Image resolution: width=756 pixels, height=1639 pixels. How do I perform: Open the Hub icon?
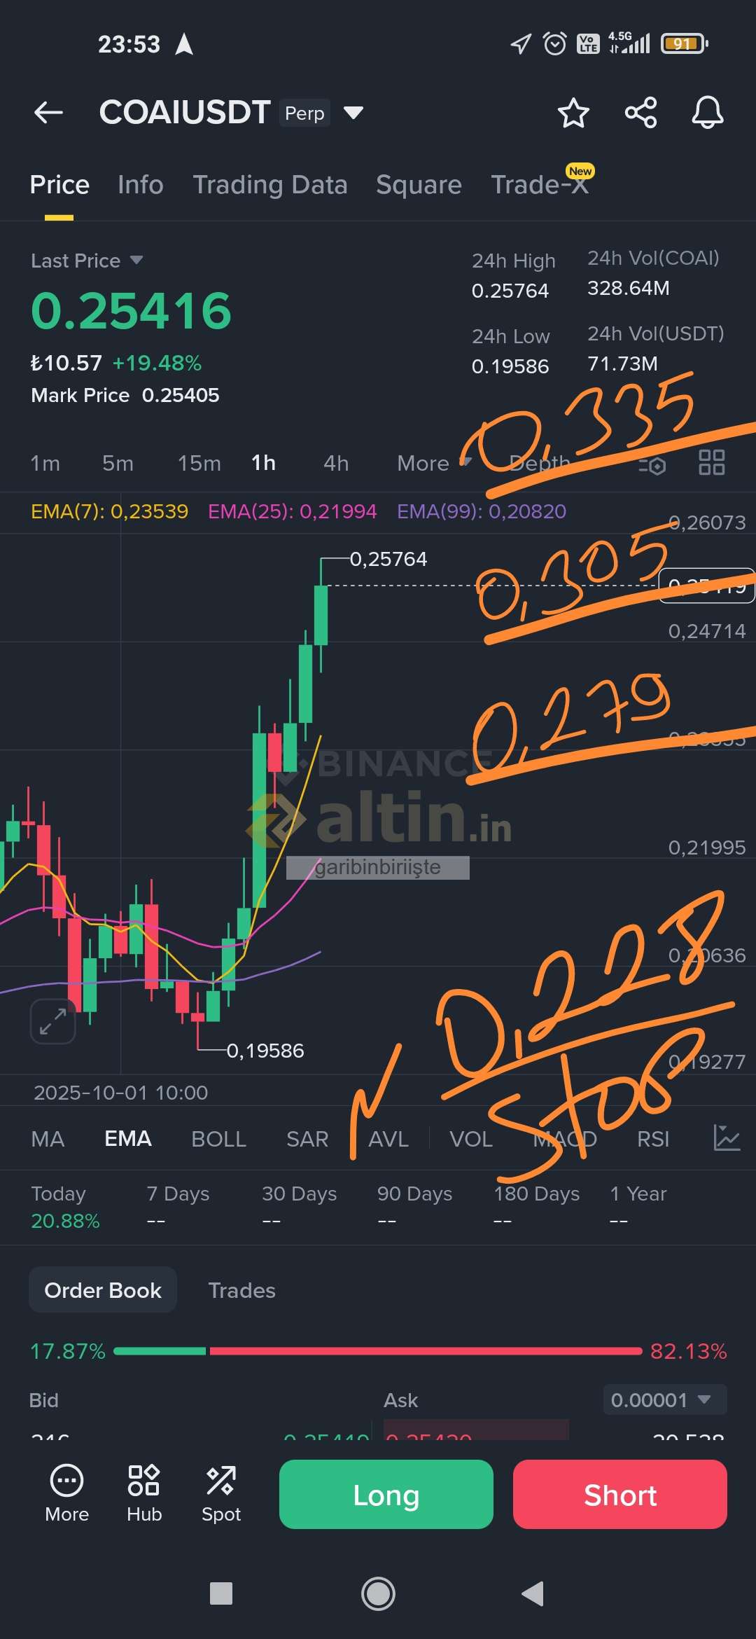[x=144, y=1494]
